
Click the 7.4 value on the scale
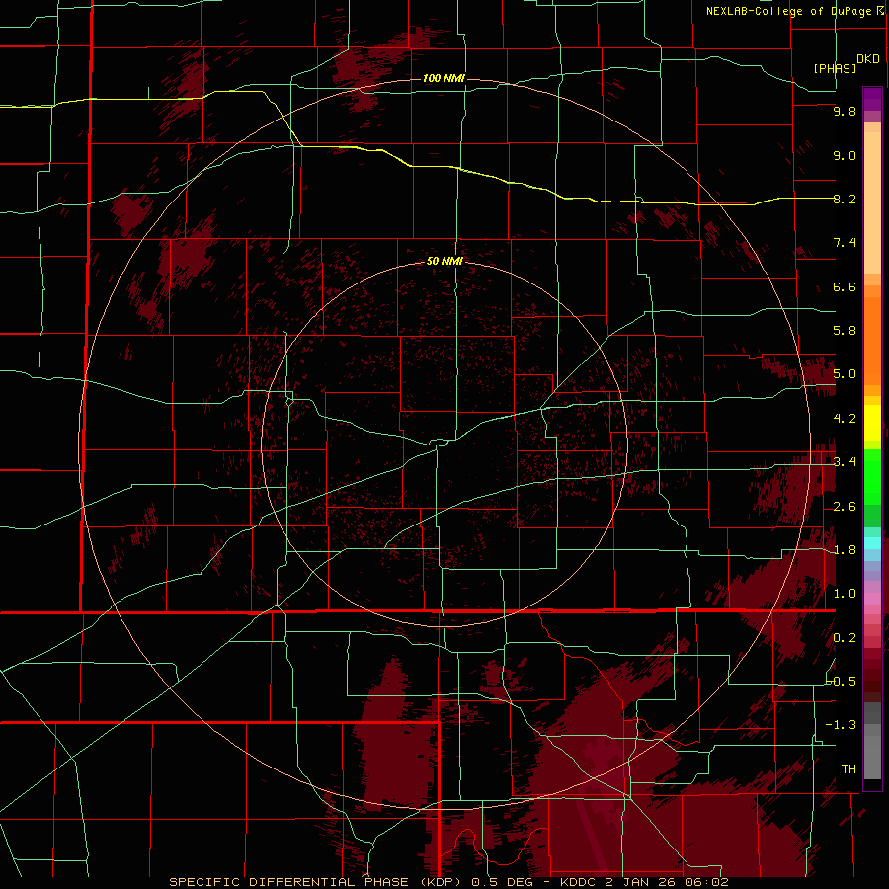845,243
